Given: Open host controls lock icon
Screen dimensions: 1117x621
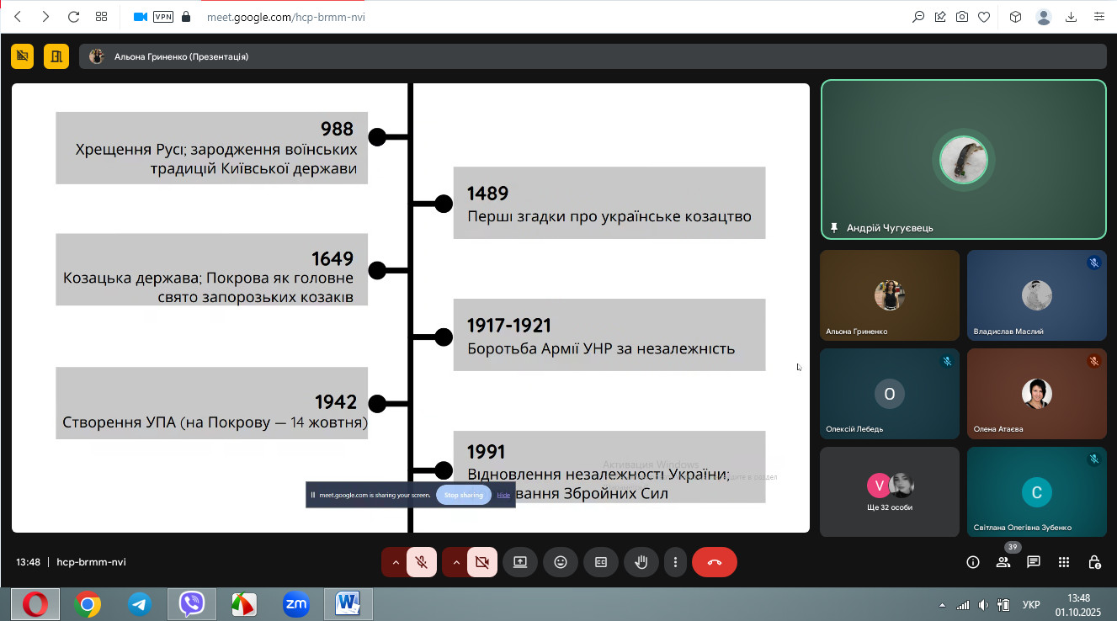Looking at the screenshot, I should coord(1094,562).
